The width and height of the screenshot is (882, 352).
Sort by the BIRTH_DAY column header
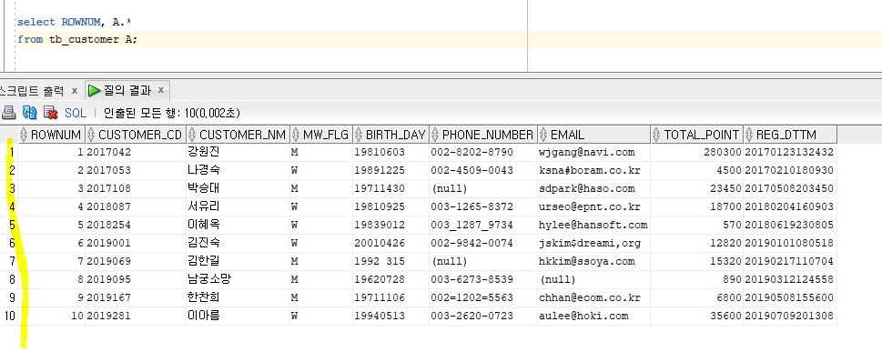(x=390, y=135)
